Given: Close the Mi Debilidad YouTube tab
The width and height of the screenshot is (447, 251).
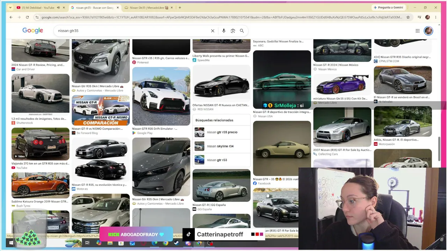Looking at the screenshot, I should click(64, 8).
